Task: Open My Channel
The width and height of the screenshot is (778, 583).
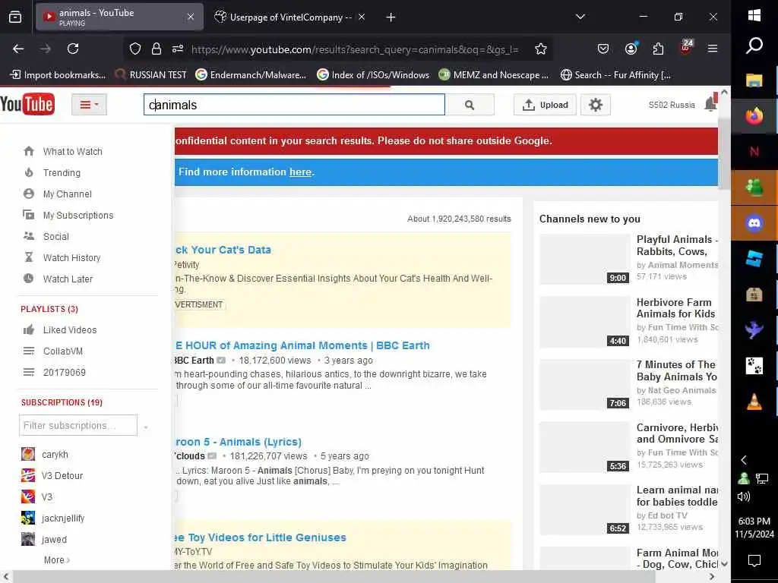Action: (x=67, y=194)
